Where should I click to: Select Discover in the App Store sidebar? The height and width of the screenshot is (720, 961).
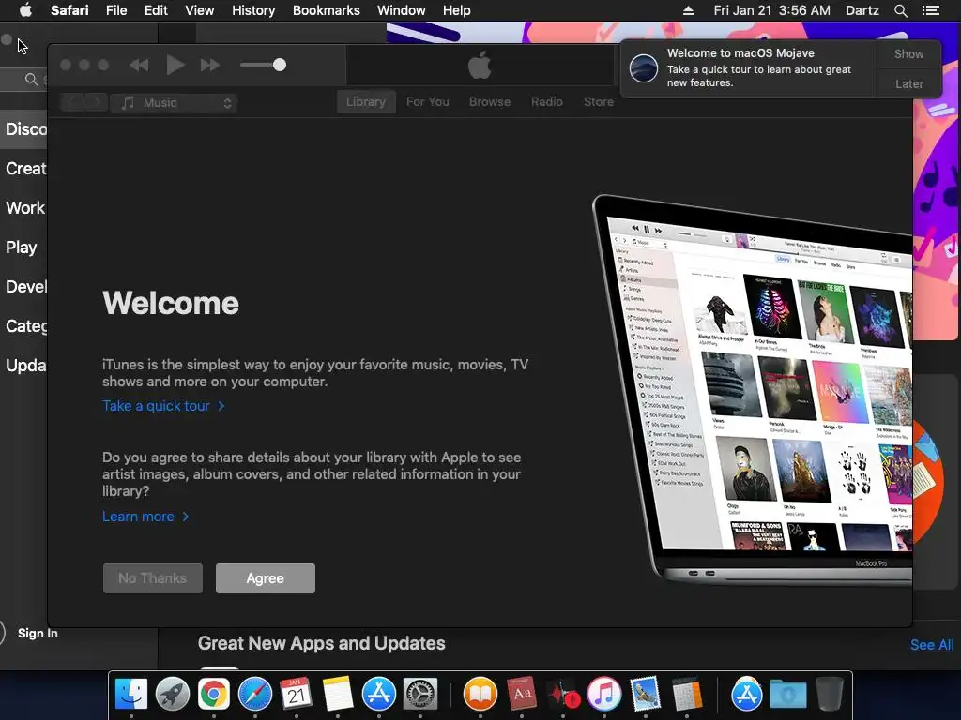tap(24, 129)
